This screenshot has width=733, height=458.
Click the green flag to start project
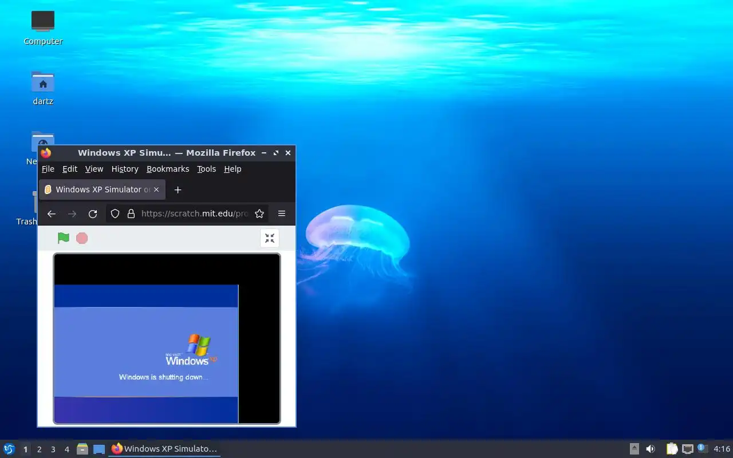point(64,238)
